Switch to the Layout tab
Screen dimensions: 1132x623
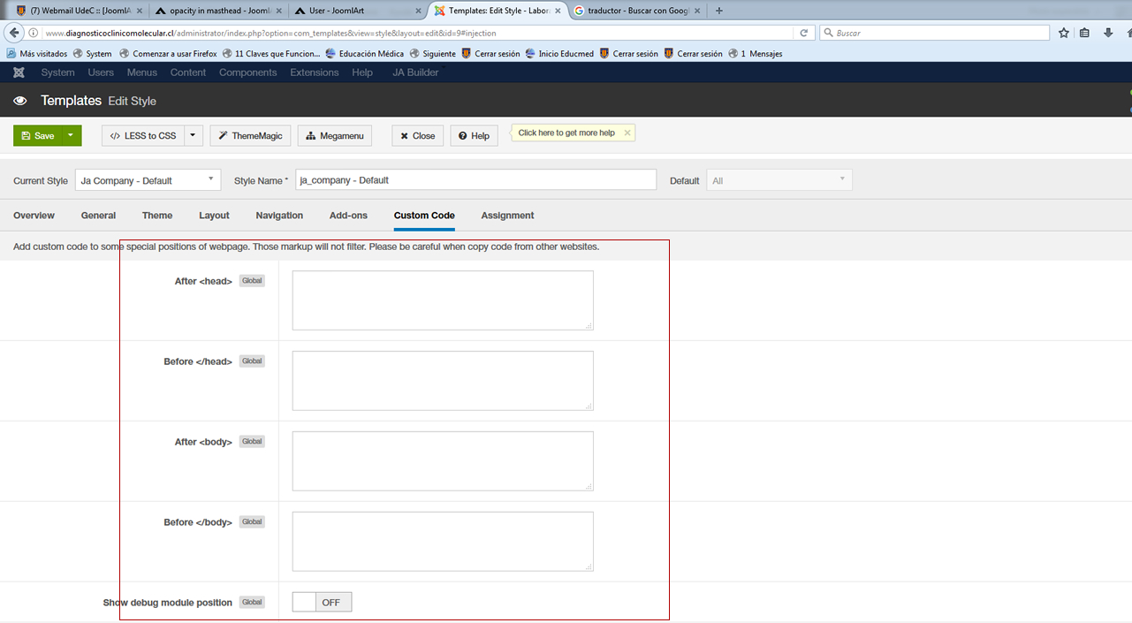pyautogui.click(x=214, y=216)
